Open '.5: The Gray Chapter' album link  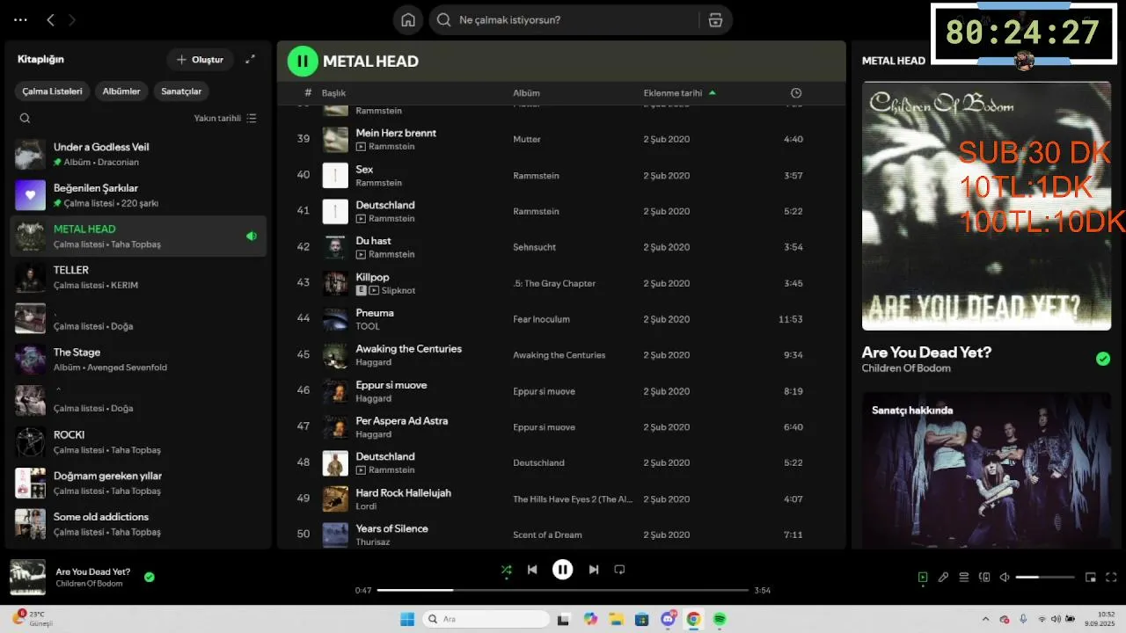[554, 283]
